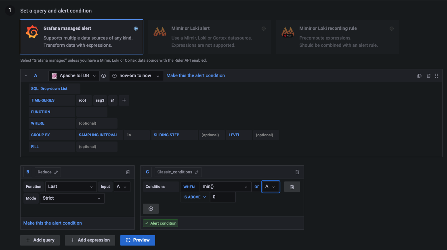Click Make this the alert condition for query A
The width and height of the screenshot is (447, 250).
195,75
